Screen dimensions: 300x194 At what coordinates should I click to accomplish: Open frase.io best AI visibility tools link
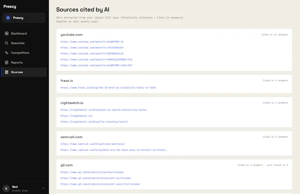pos(108,88)
